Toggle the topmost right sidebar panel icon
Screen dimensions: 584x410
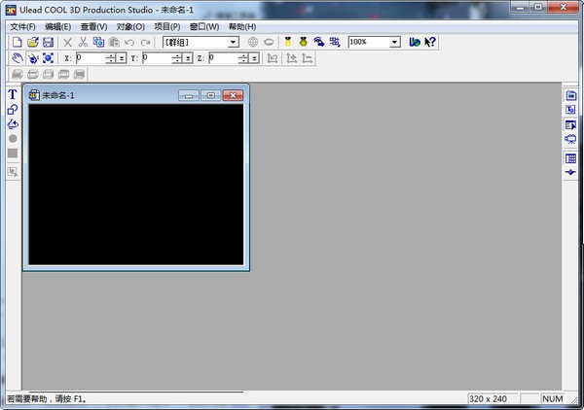point(570,95)
